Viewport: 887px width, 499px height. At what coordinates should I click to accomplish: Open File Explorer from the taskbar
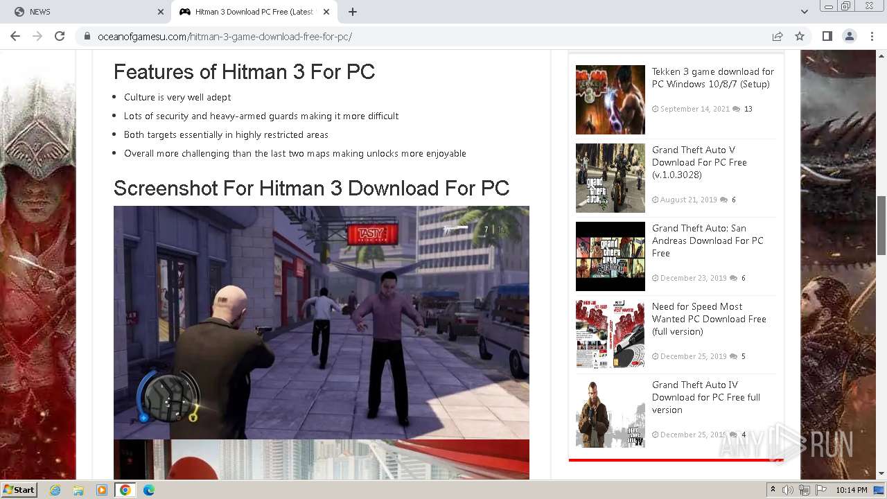[78, 490]
